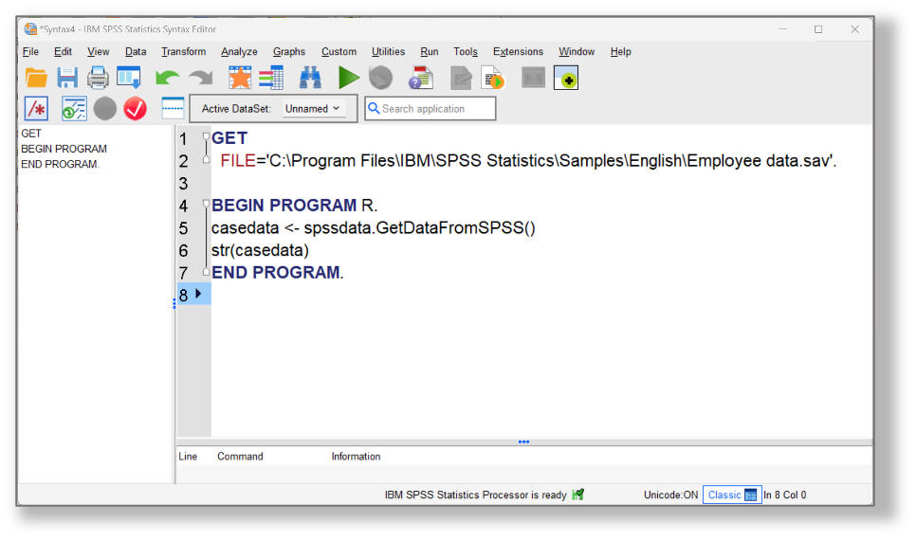Click the FILE keyword on line 2

click(238, 160)
